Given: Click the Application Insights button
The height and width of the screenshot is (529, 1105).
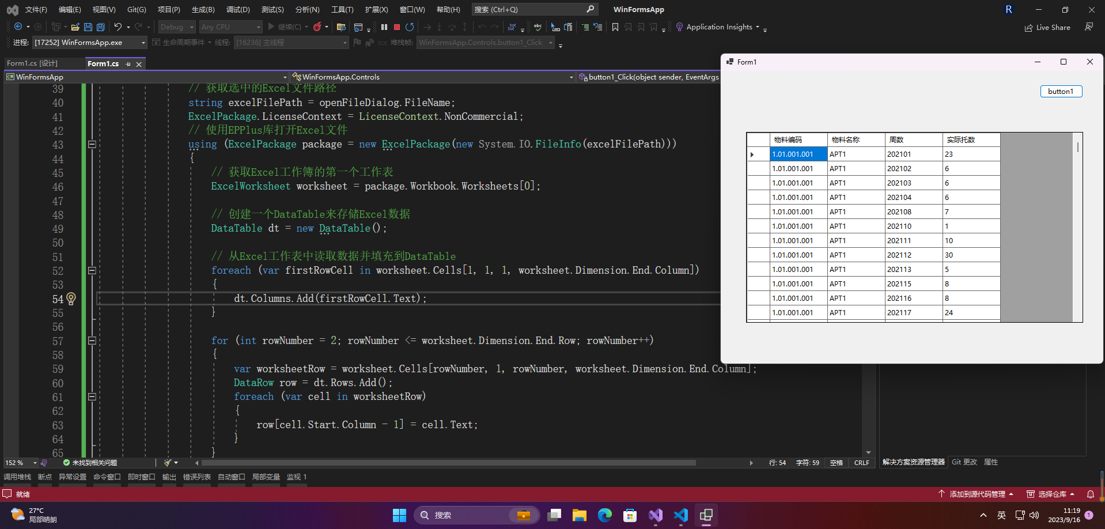Looking at the screenshot, I should click(x=717, y=27).
